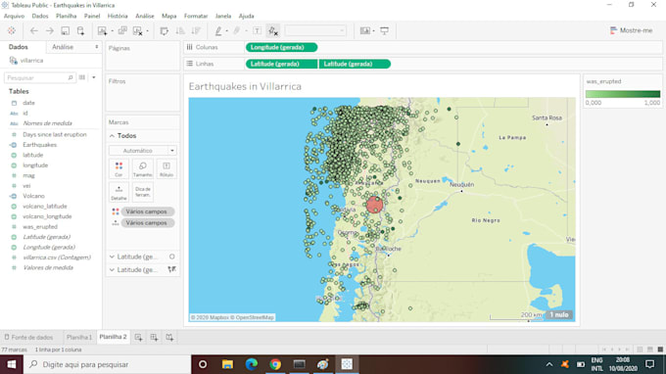Sort ascending toolbar icon
The width and height of the screenshot is (666, 374).
click(180, 30)
